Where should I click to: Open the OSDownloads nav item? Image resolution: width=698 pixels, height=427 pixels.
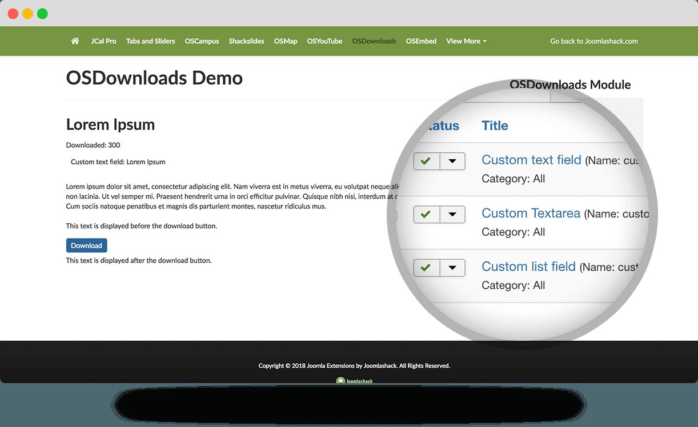(374, 41)
